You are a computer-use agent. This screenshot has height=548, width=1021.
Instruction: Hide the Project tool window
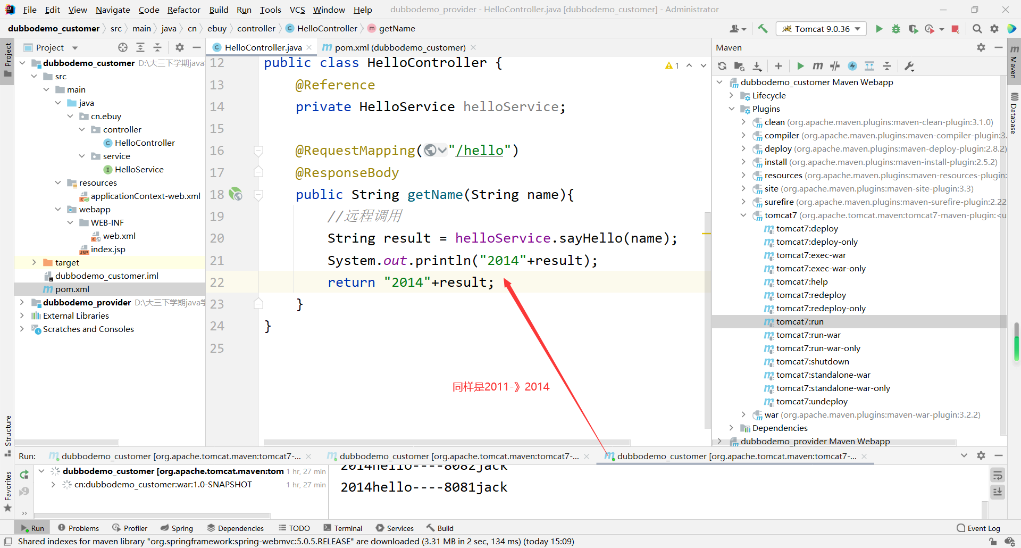click(197, 47)
